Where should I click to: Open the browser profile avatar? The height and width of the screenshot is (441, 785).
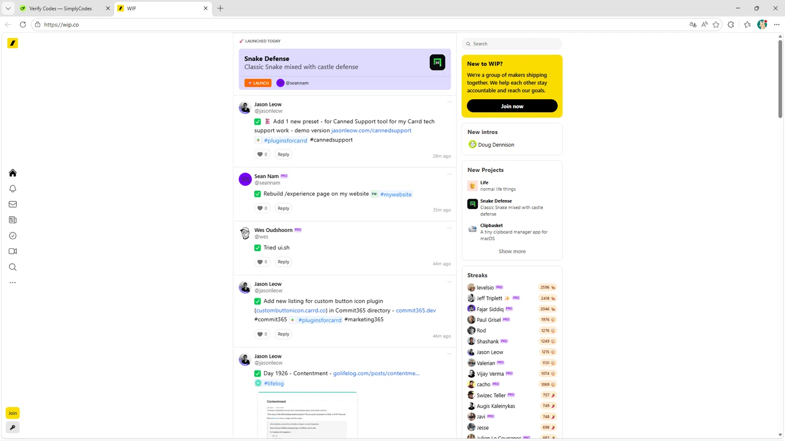(762, 25)
